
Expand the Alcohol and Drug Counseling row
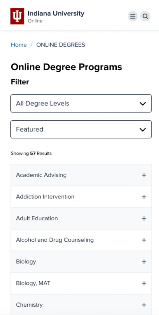(x=81, y=240)
